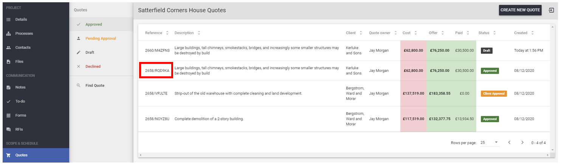Sort quotes by the Cost column arrows
Screen dimensions: 561x164
[415, 33]
